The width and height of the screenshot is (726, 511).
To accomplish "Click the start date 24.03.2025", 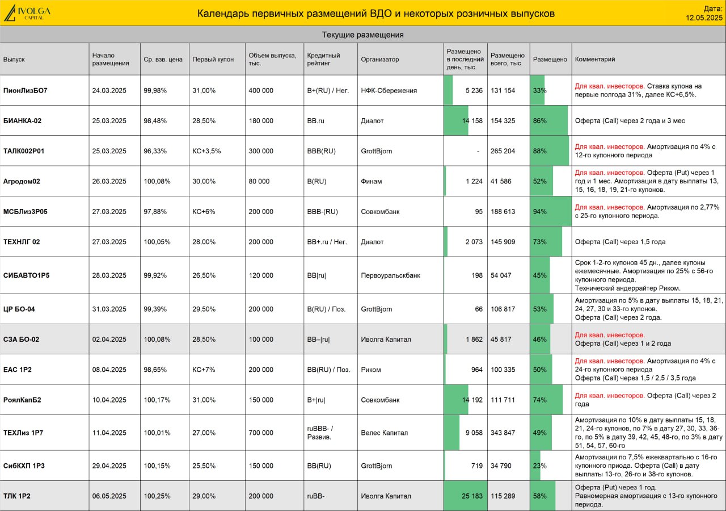I will (109, 90).
